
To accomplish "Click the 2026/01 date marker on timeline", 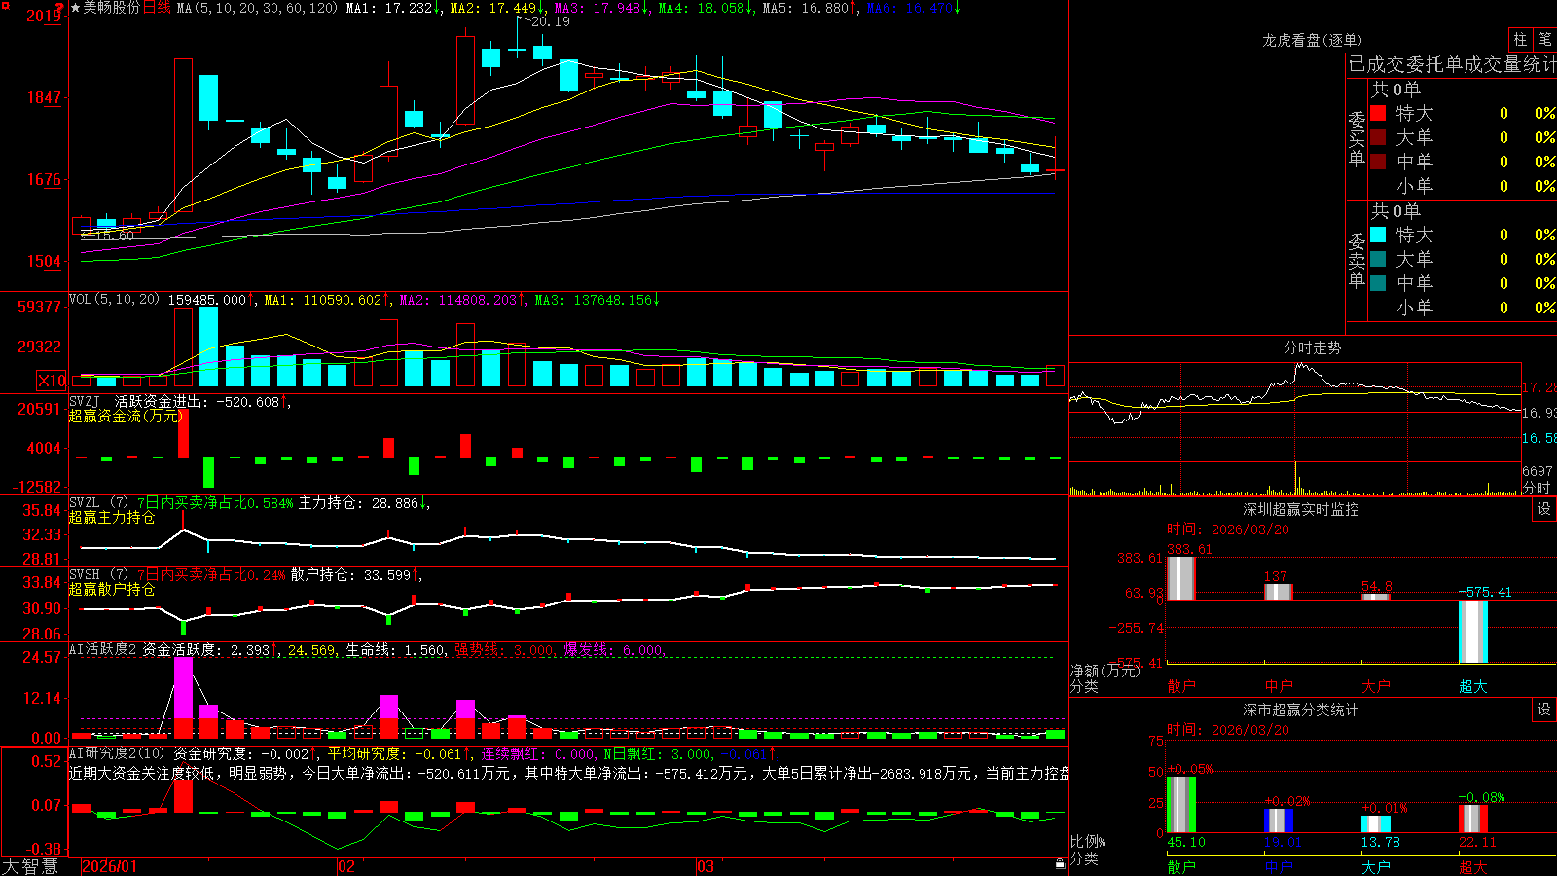I will [110, 866].
